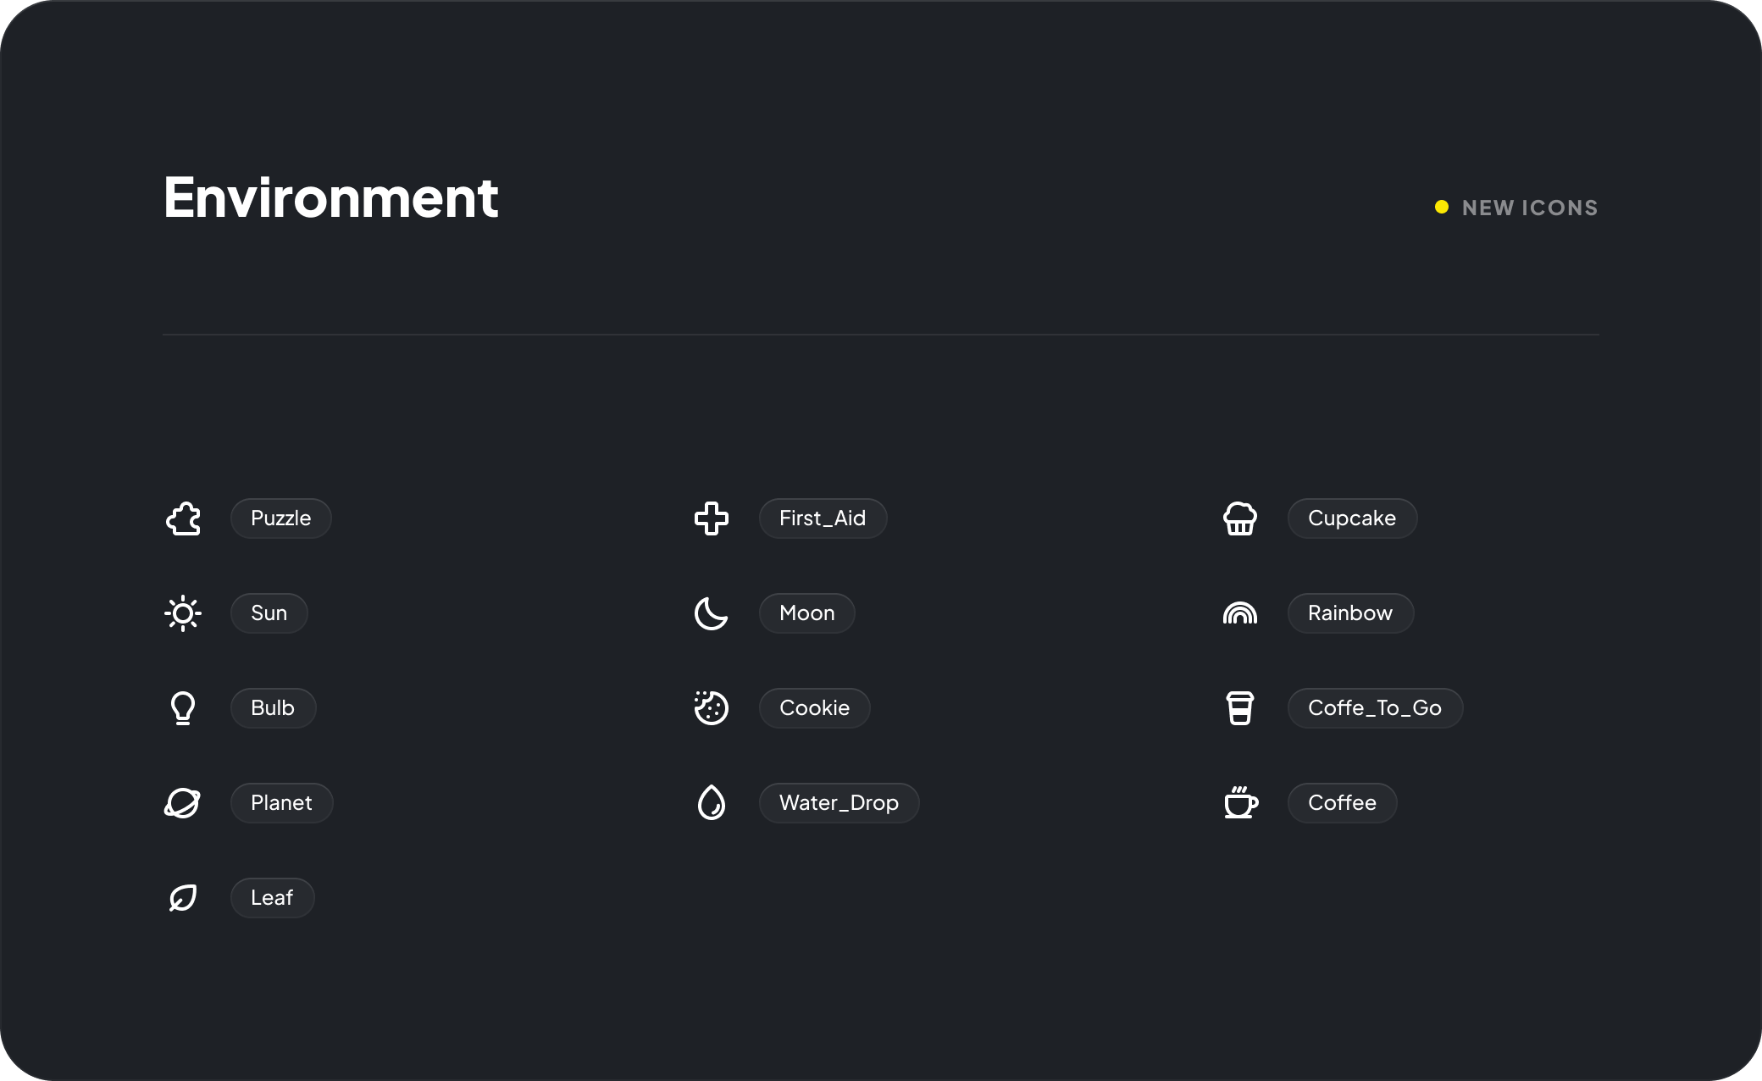The image size is (1762, 1081).
Task: Click the puzzle piece icon
Action: click(183, 518)
